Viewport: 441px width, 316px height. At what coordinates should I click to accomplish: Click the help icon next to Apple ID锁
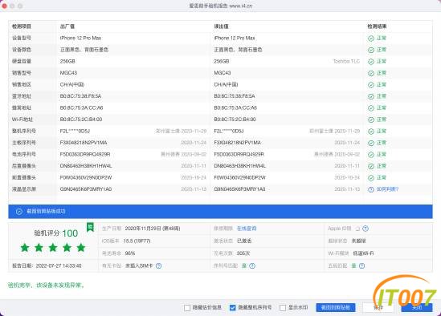[365, 229]
